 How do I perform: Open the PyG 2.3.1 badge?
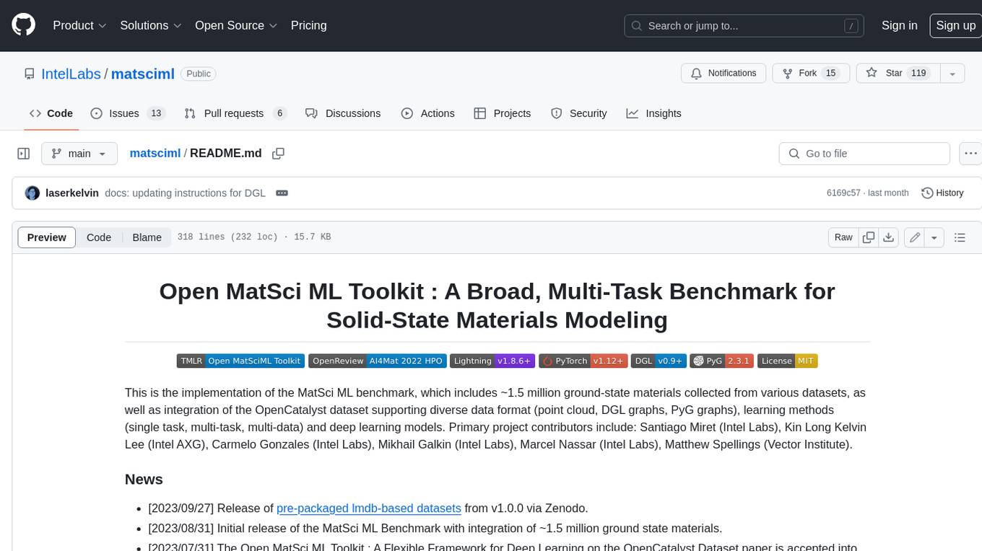point(722,361)
